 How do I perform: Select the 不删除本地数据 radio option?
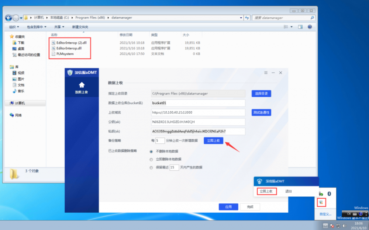coord(151,151)
